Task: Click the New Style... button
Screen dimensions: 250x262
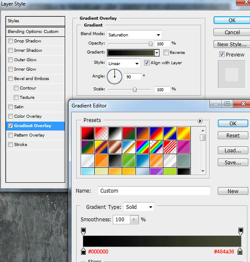Action: click(x=232, y=44)
